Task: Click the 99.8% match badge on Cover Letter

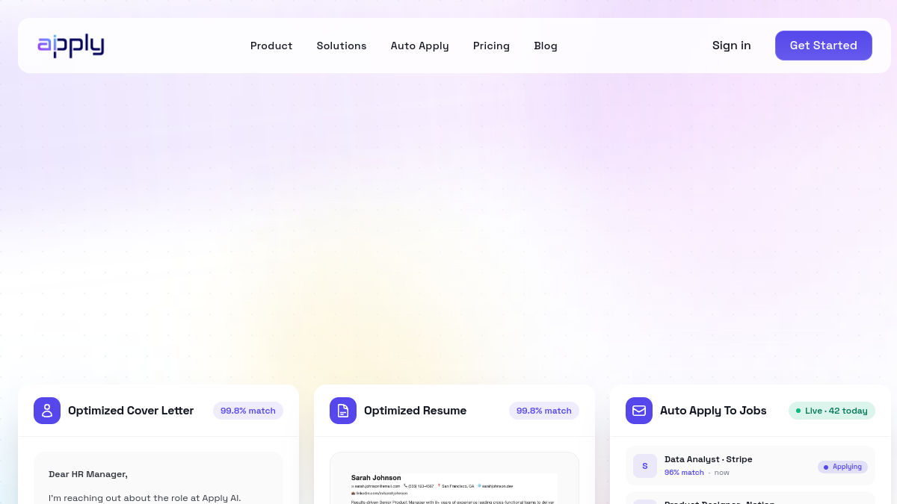Action: 248,411
